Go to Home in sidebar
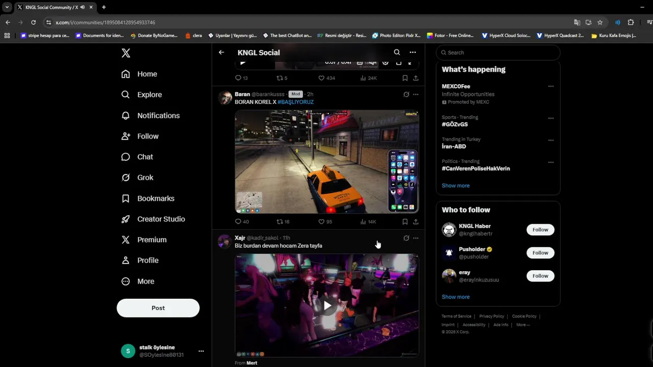This screenshot has width=653, height=367. pos(139,74)
